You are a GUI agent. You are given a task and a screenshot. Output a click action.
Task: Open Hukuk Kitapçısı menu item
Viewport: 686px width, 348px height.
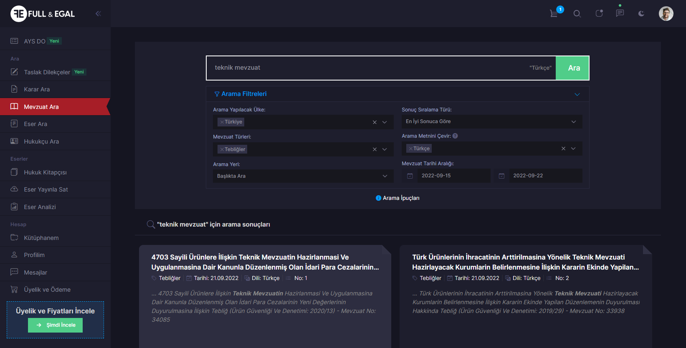point(45,172)
